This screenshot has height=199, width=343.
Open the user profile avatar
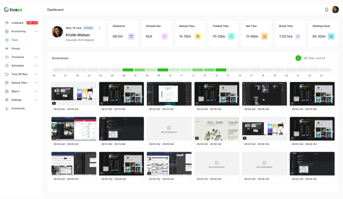click(335, 10)
